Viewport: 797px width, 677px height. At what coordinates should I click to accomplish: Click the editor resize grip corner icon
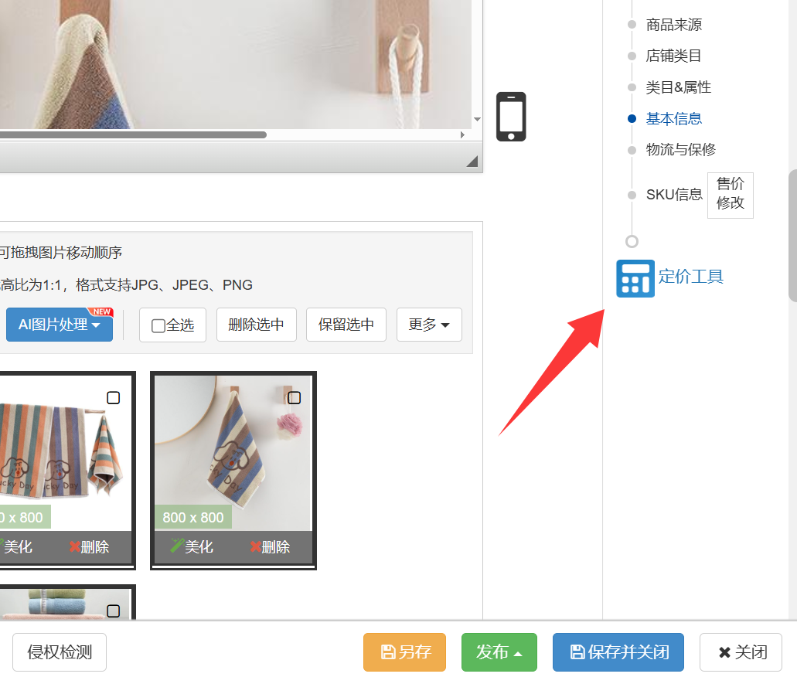472,161
